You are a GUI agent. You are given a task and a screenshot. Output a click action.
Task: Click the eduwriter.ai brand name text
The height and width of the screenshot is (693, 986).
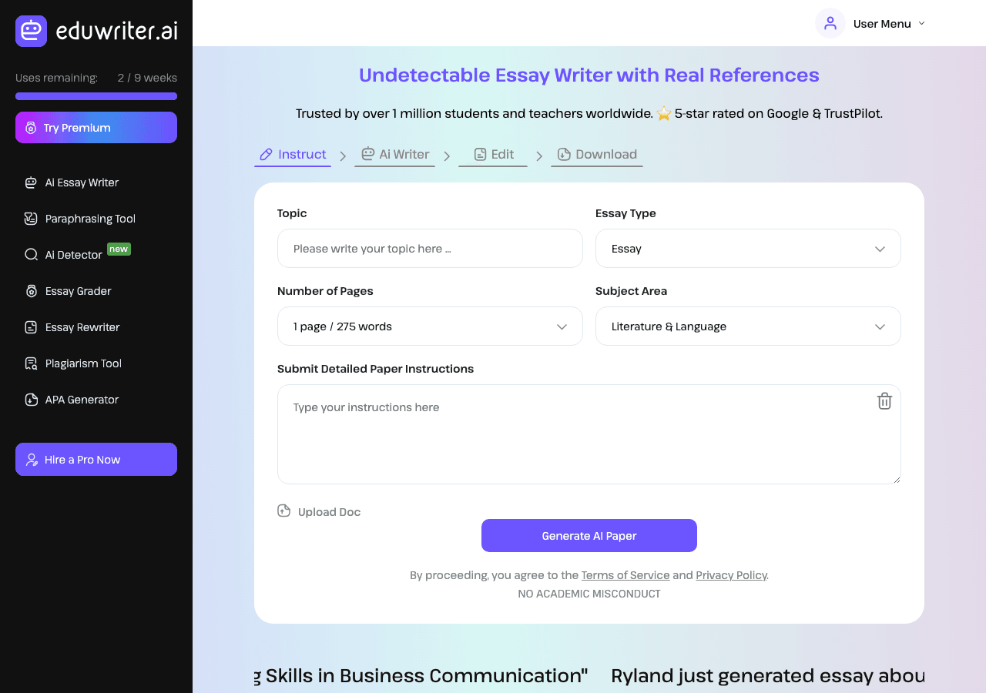pyautogui.click(x=117, y=31)
